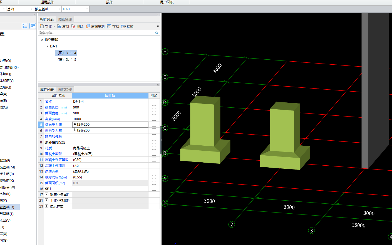Tick the 截面长度 attach checkbox
392x245 pixels.
(154, 107)
